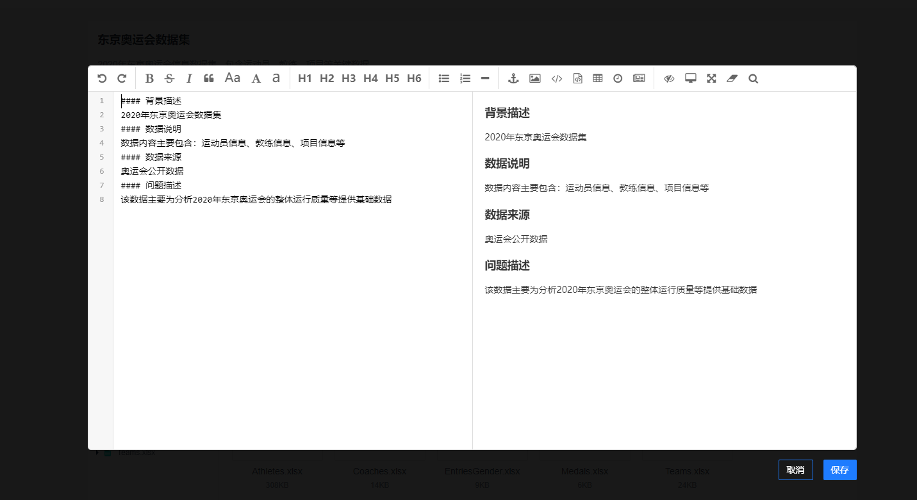Insert an H2 heading
This screenshot has height=500, width=917.
pos(327,78)
